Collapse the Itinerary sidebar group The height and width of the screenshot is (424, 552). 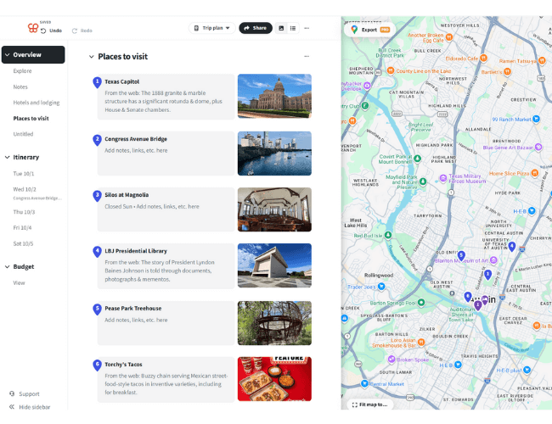pyautogui.click(x=7, y=157)
